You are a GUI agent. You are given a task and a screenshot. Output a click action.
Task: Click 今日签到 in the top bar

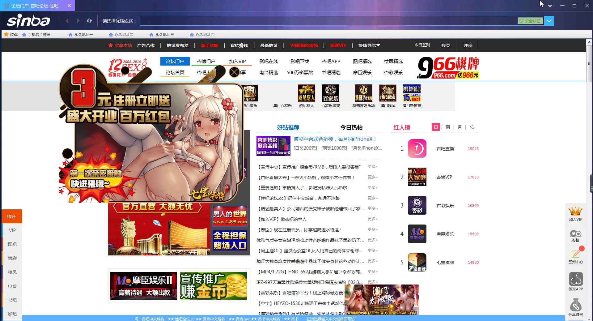tap(422, 45)
